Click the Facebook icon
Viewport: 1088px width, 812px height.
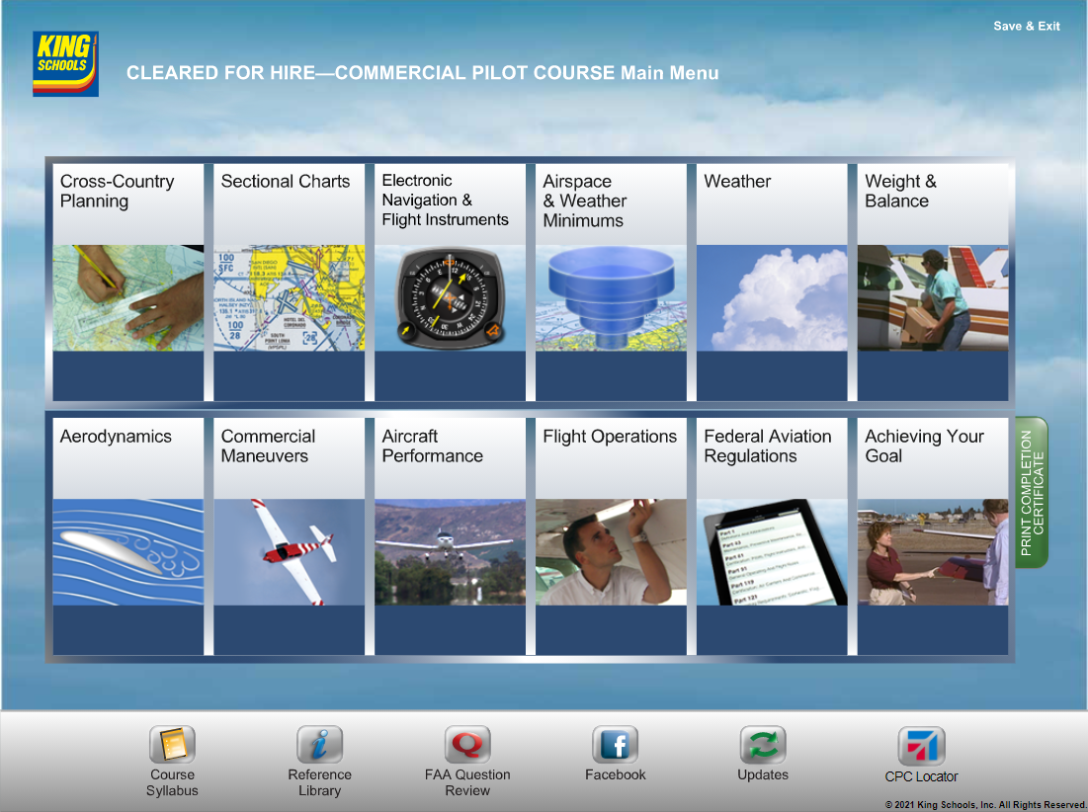(615, 746)
